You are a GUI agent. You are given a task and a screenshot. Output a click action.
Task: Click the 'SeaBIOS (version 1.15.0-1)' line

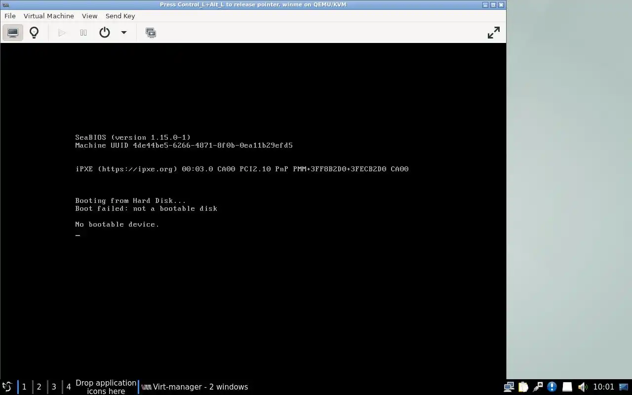(x=133, y=137)
